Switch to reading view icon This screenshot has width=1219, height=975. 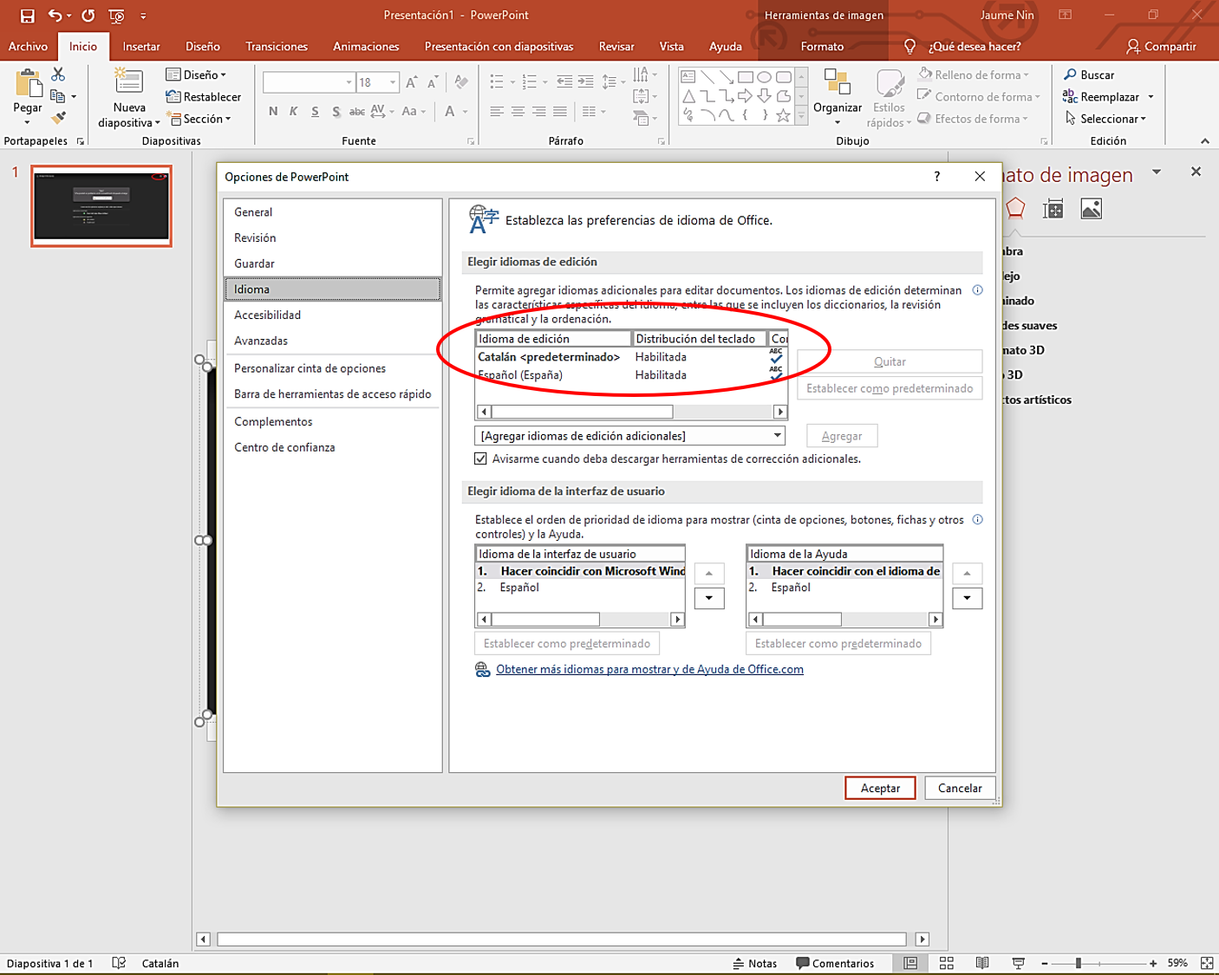(x=982, y=963)
